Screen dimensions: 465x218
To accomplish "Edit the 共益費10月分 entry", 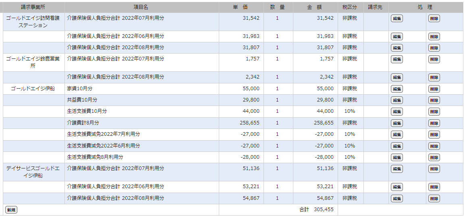I will pos(396,100).
